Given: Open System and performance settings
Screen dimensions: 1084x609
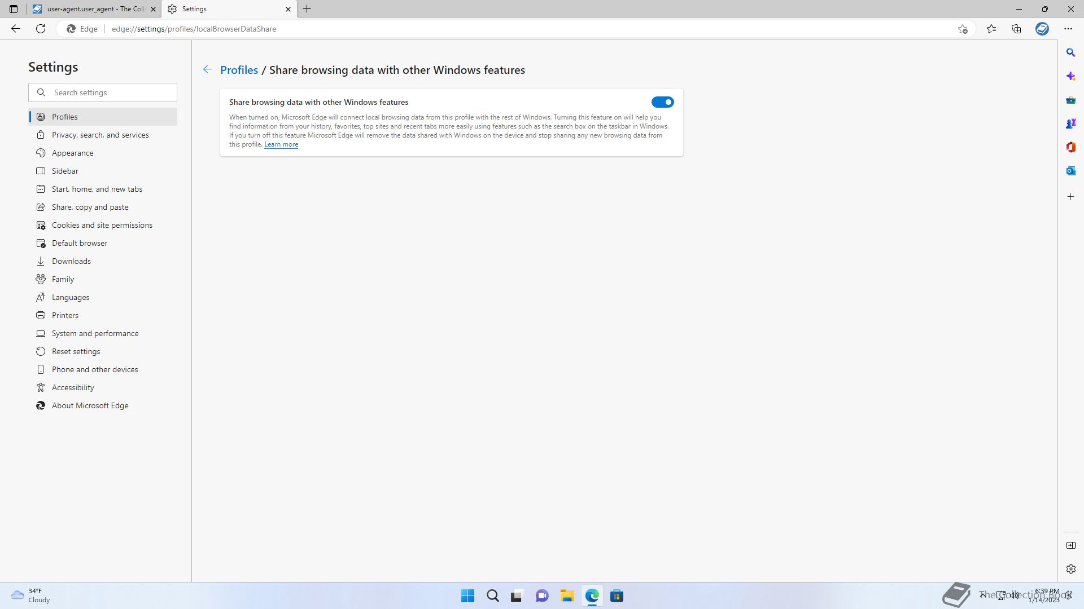Looking at the screenshot, I should pyautogui.click(x=103, y=333).
